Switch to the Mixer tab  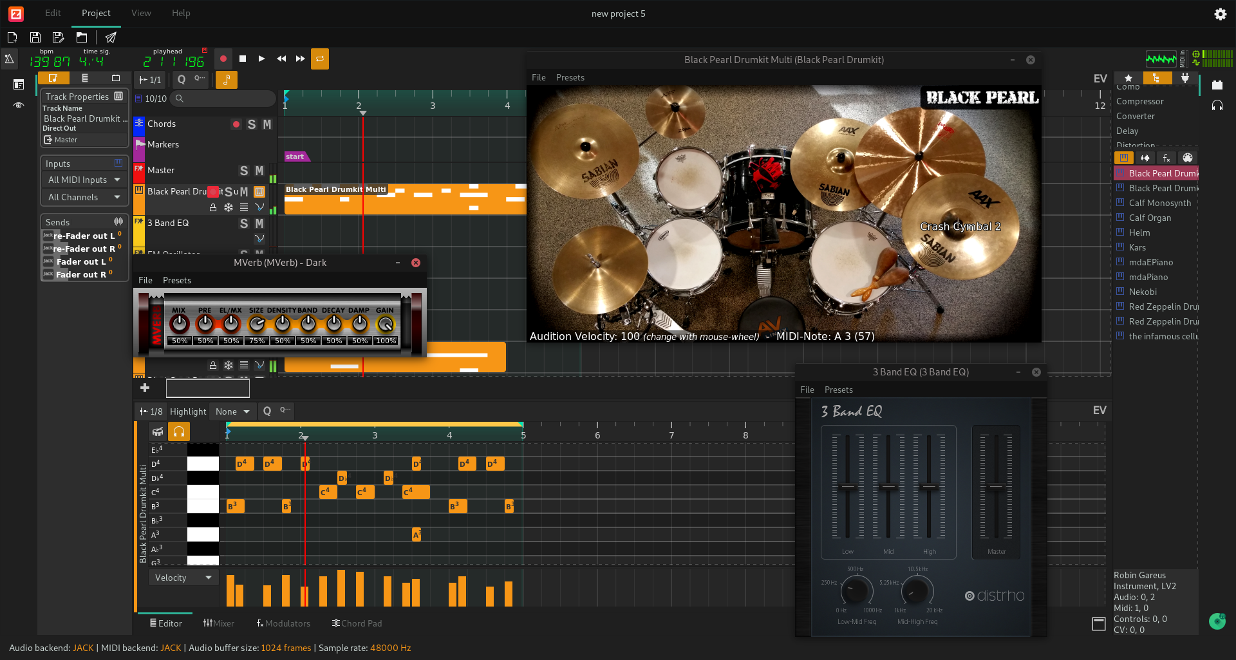click(219, 623)
